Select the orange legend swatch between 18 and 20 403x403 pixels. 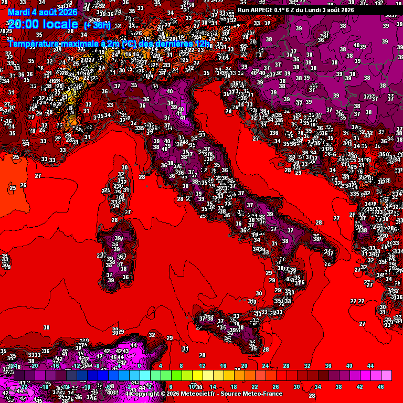coord(240,376)
